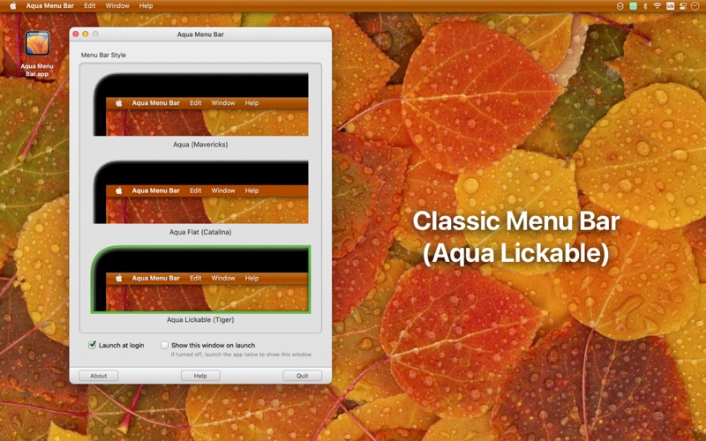Screen dimensions: 706x441
Task: Select the Aqua Flat (Catalina) style preview
Action: coord(201,192)
